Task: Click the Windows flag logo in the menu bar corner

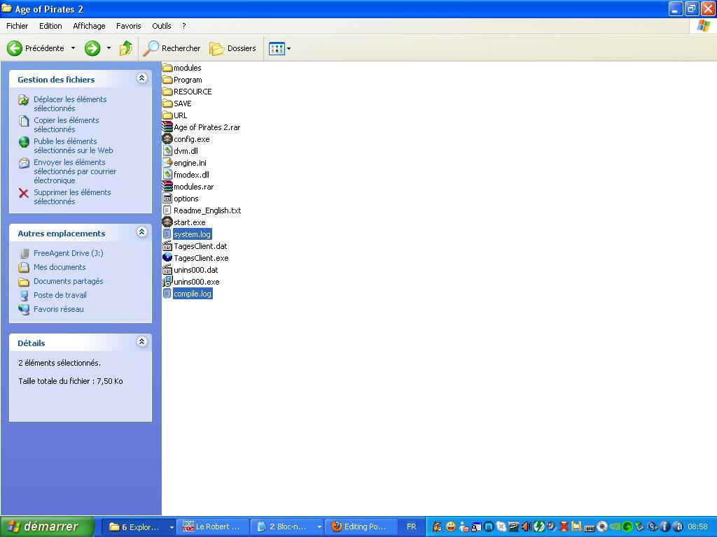Action: coord(703,26)
